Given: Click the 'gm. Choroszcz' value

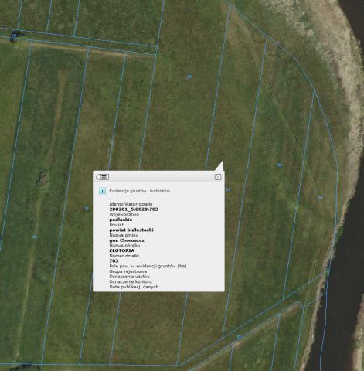Looking at the screenshot, I should [127, 240].
